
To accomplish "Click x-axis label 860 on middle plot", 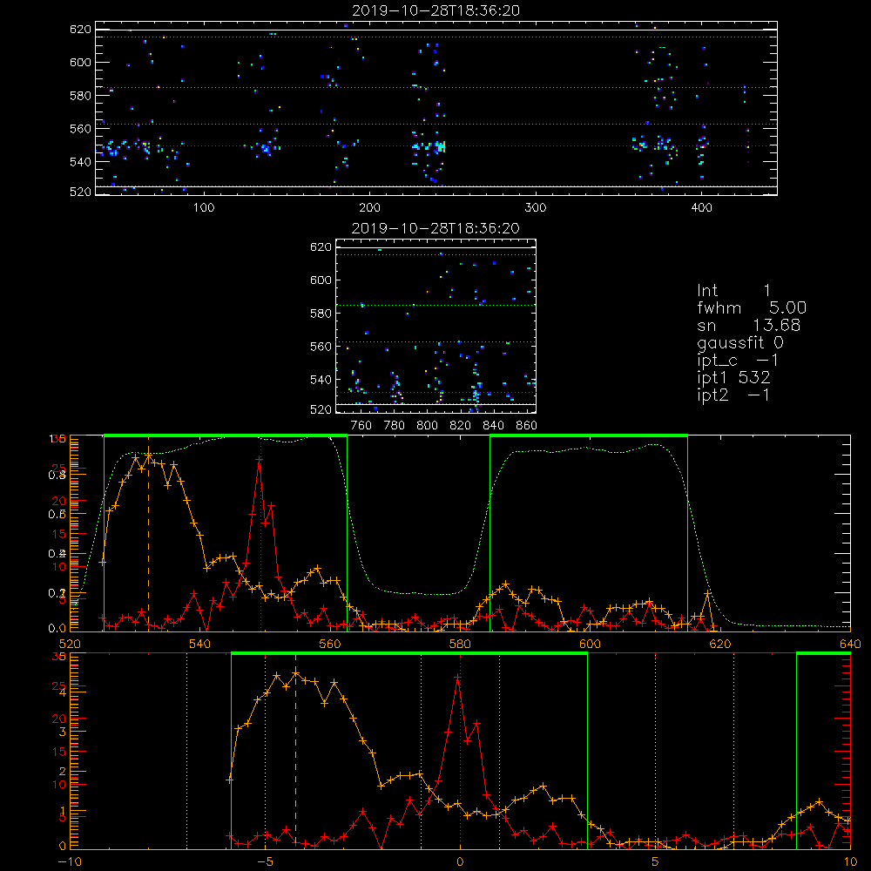I will pos(527,426).
